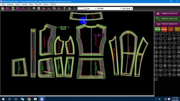Open the Matter[L] menu
This screenshot has height=101, width=180.
click(10, 4)
